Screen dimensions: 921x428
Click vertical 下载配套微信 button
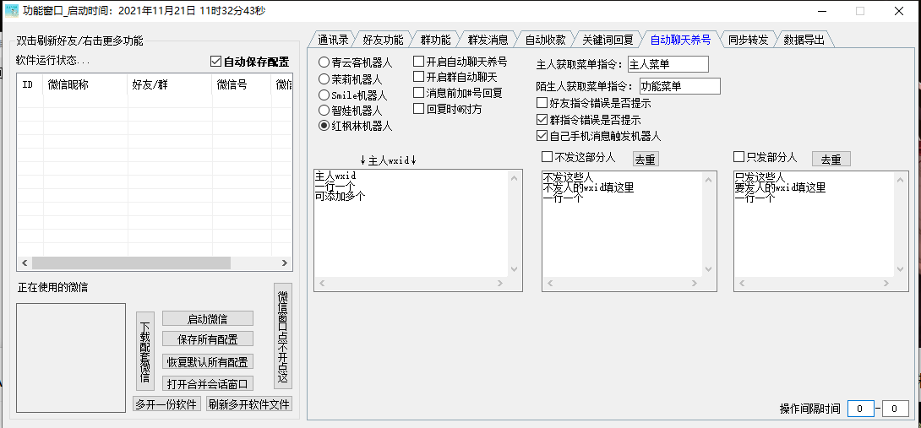[145, 351]
